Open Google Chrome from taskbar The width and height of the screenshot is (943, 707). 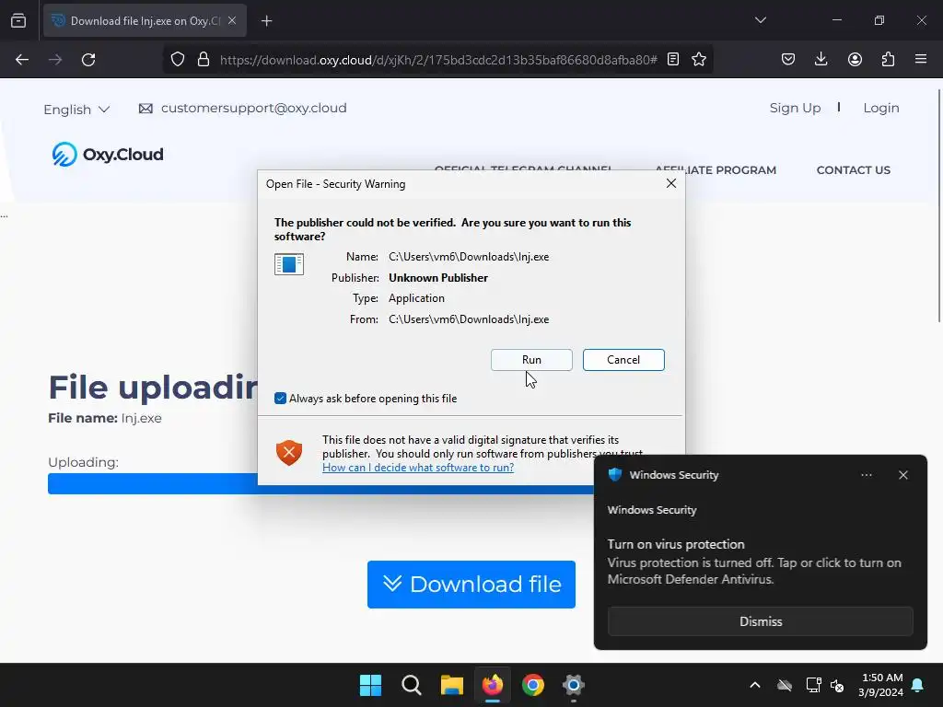tap(533, 685)
